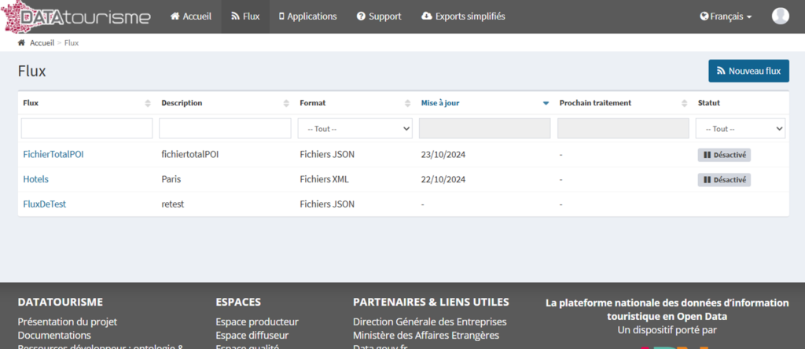Go to Applications menu item
Viewport: 805px width, 349px height.
coord(307,17)
